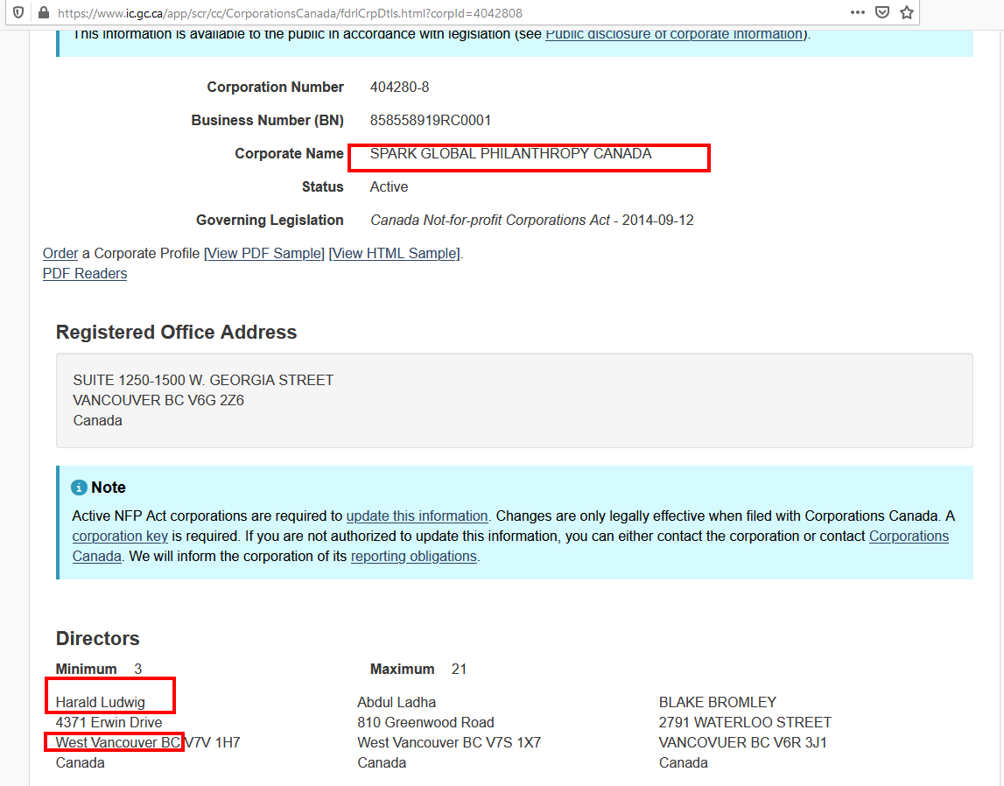Click West Vancouver BC V7S 1X7 line
1004x786 pixels.
(x=449, y=742)
